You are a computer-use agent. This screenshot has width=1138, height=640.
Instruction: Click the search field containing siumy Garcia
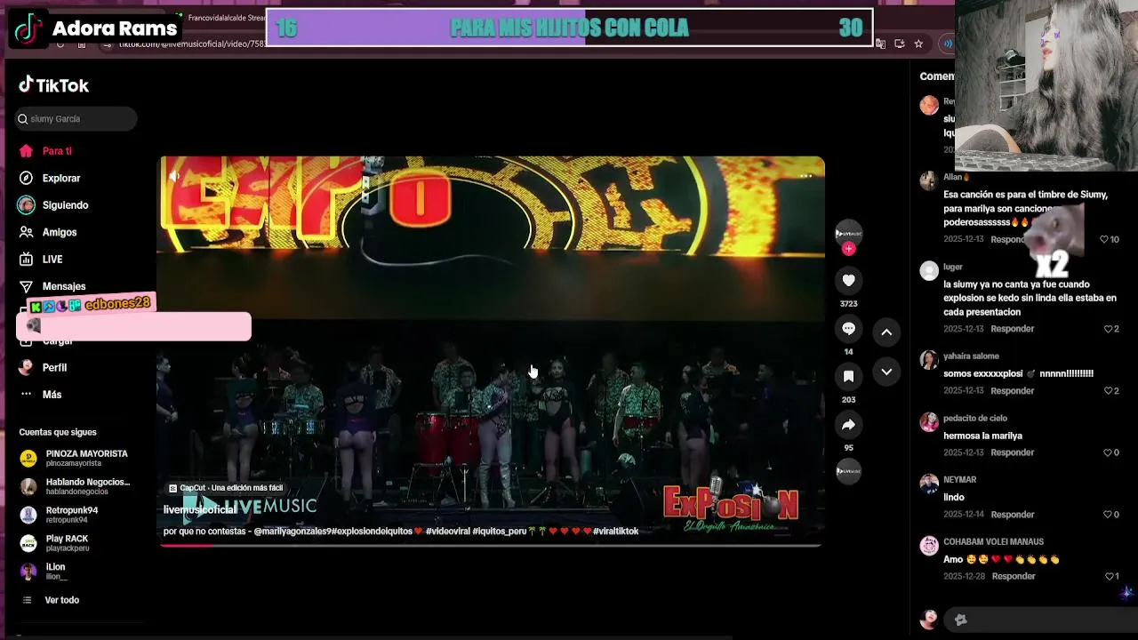point(76,118)
